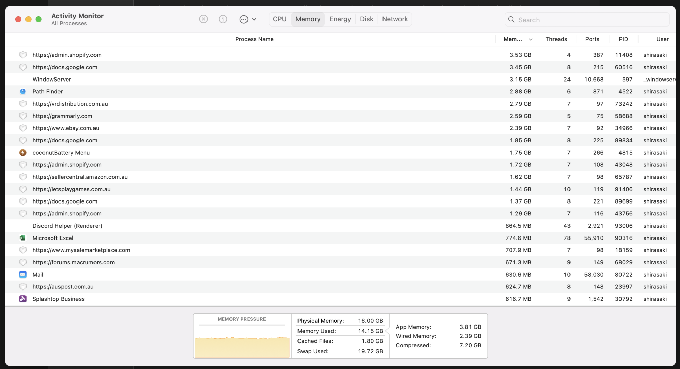Click the process info (i) icon
Viewport: 680px width, 369px height.
(223, 19)
